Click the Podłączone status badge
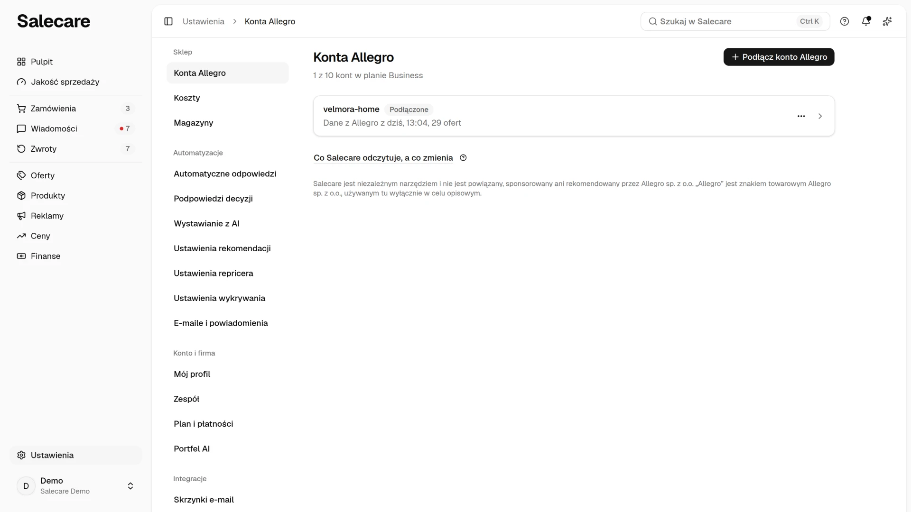This screenshot has height=512, width=911. pos(409,110)
